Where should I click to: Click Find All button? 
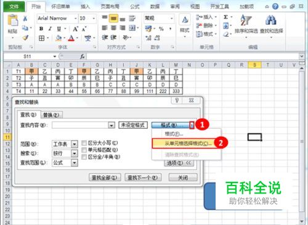(105, 178)
